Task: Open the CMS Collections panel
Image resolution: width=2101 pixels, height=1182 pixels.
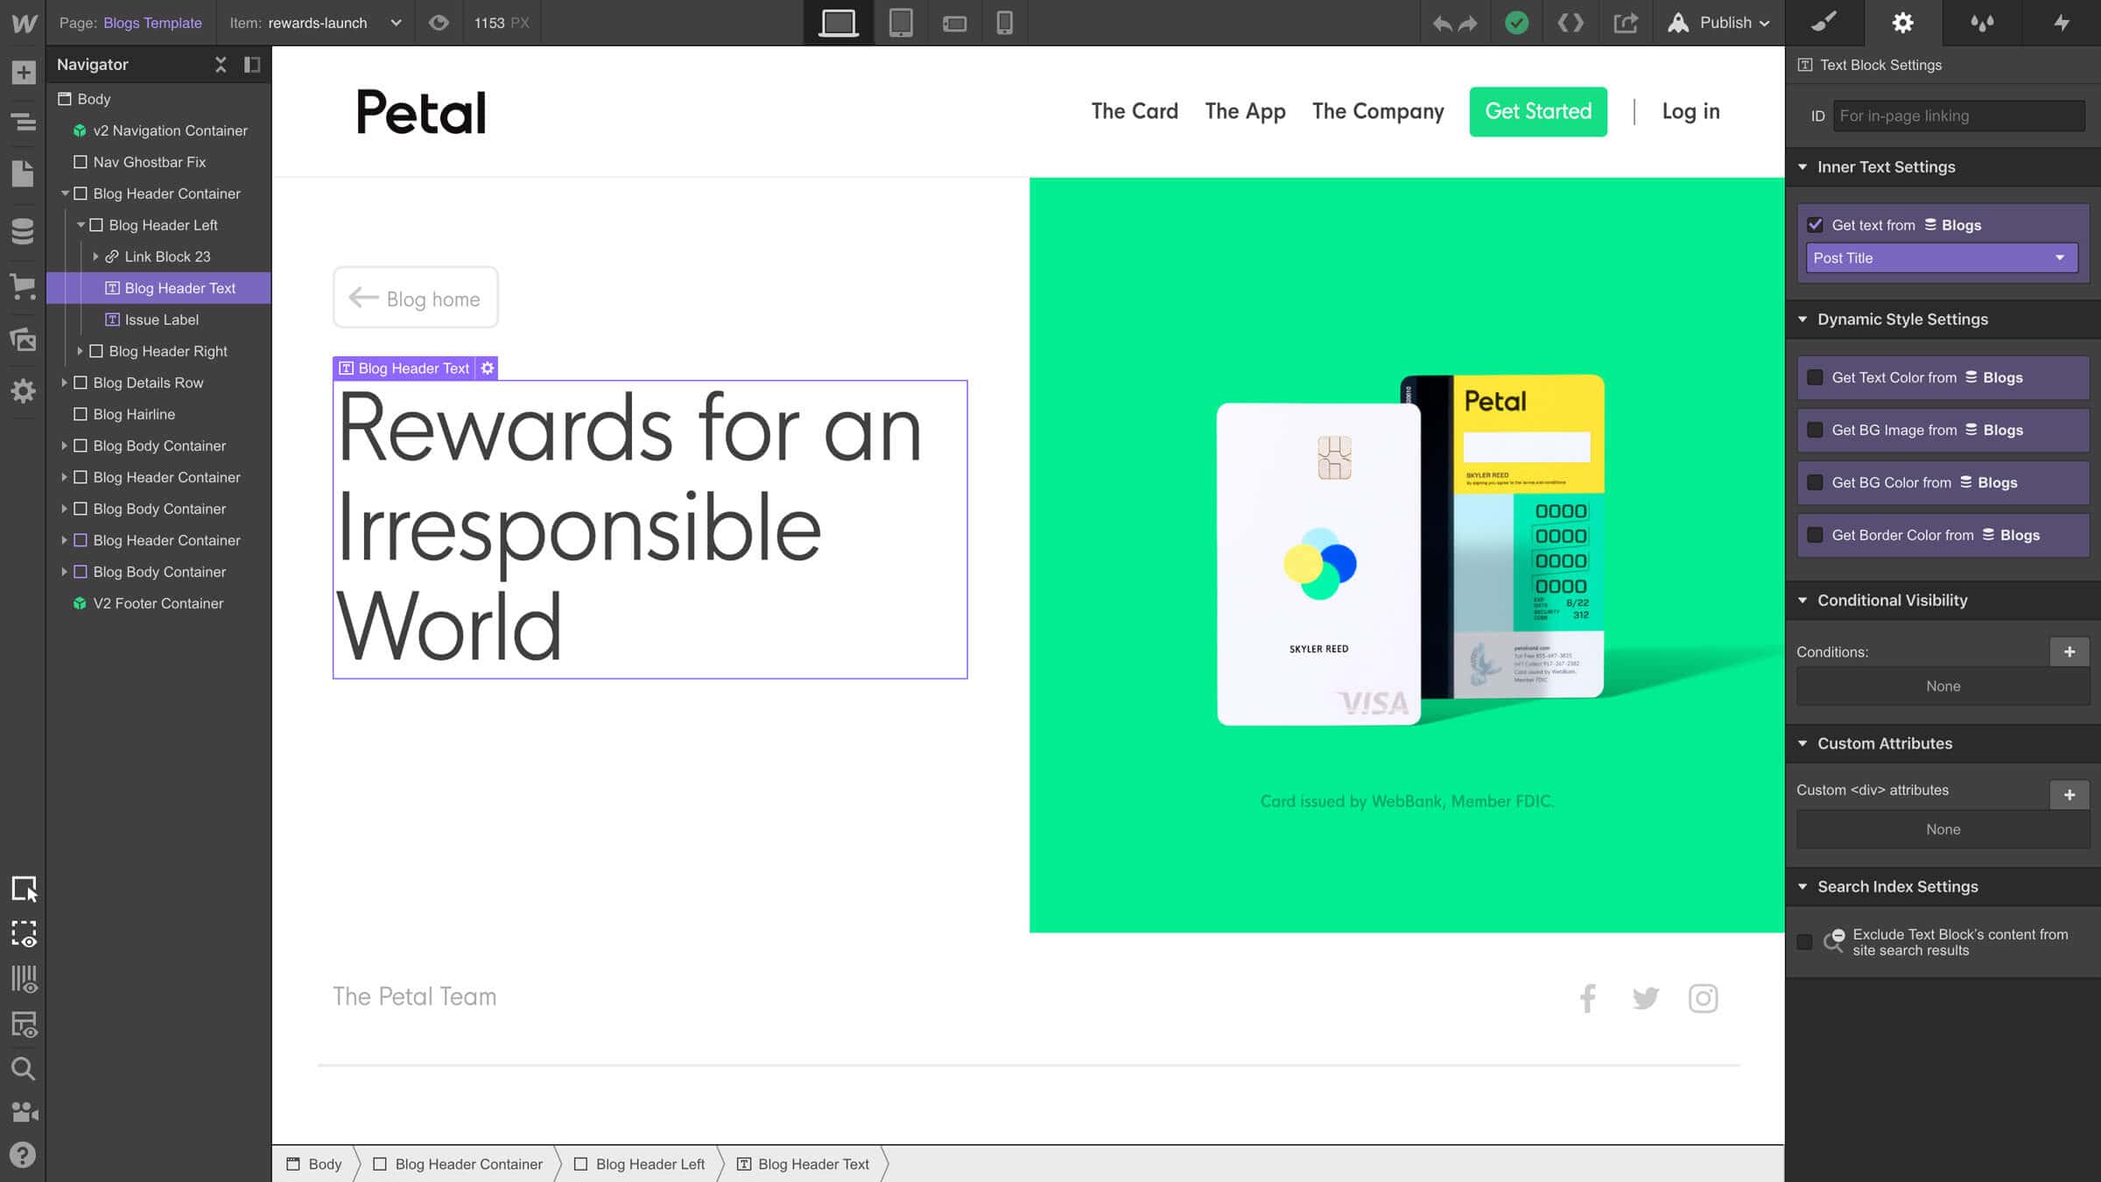Action: pyautogui.click(x=23, y=231)
